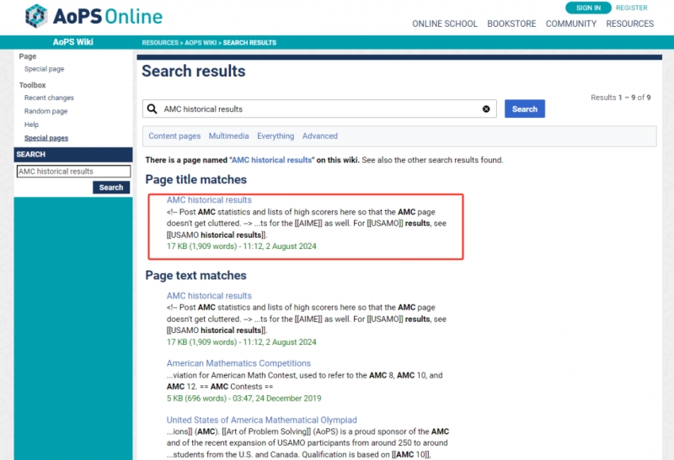Click the magnifying glass icon in search box
The height and width of the screenshot is (460, 674).
coord(152,109)
